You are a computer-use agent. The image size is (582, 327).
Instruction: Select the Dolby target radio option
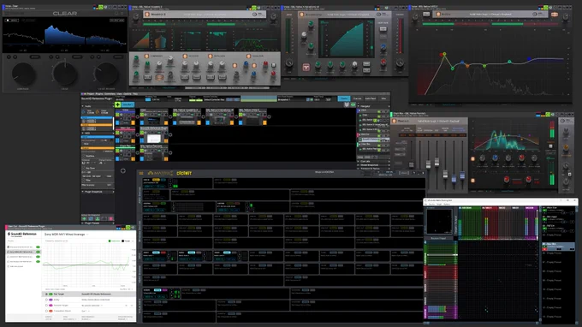coord(46,300)
